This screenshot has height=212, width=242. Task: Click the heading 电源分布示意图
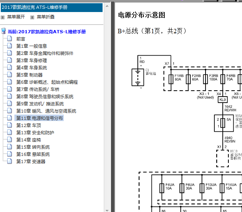[x=141, y=15]
